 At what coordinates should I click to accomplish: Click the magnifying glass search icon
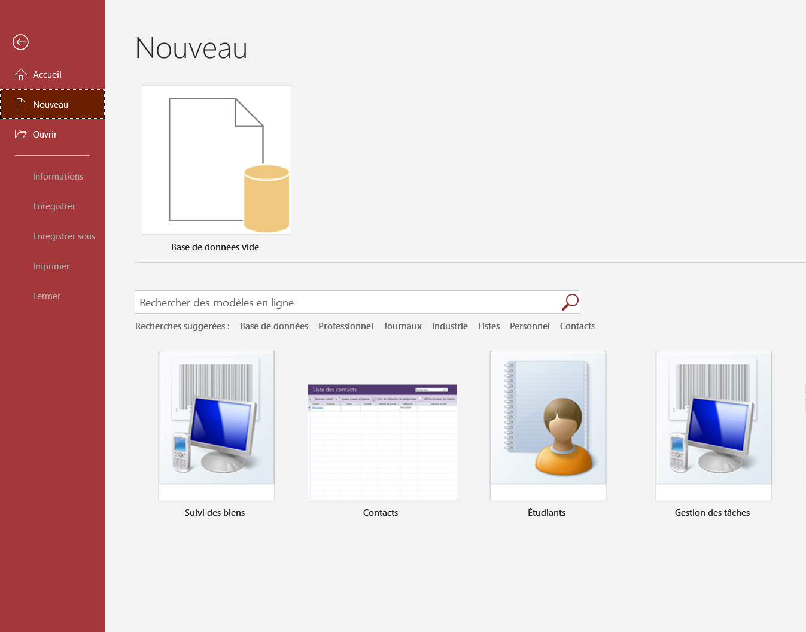tap(570, 302)
